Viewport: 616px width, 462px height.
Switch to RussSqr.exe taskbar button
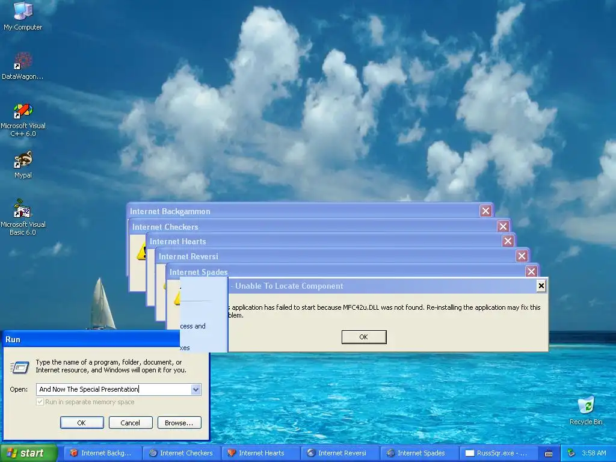click(499, 453)
